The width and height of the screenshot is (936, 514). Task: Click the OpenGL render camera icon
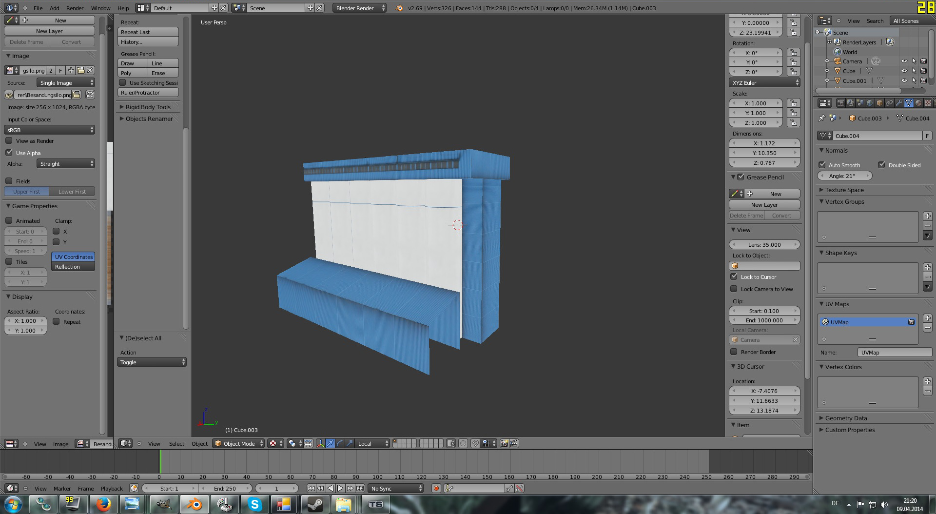505,443
